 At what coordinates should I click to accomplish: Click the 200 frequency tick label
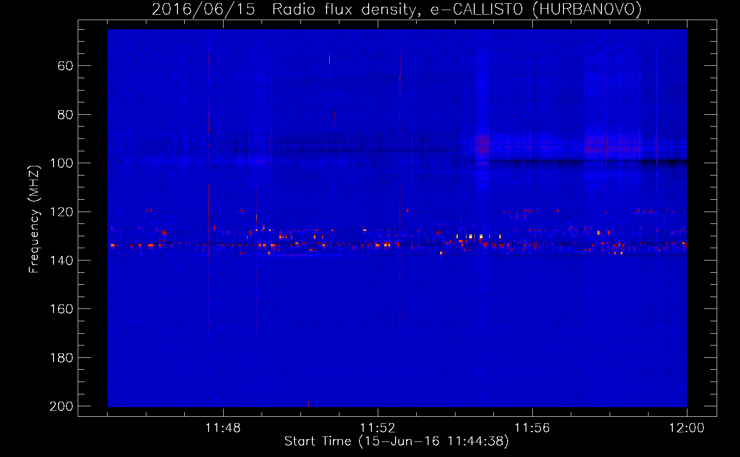click(x=61, y=406)
